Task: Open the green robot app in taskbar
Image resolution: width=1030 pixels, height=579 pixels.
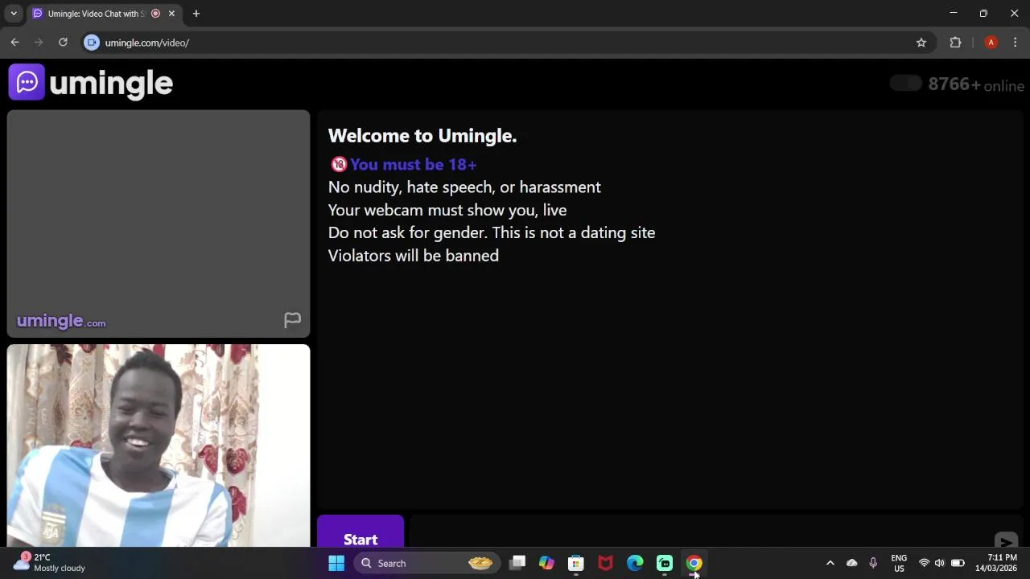Action: (665, 563)
